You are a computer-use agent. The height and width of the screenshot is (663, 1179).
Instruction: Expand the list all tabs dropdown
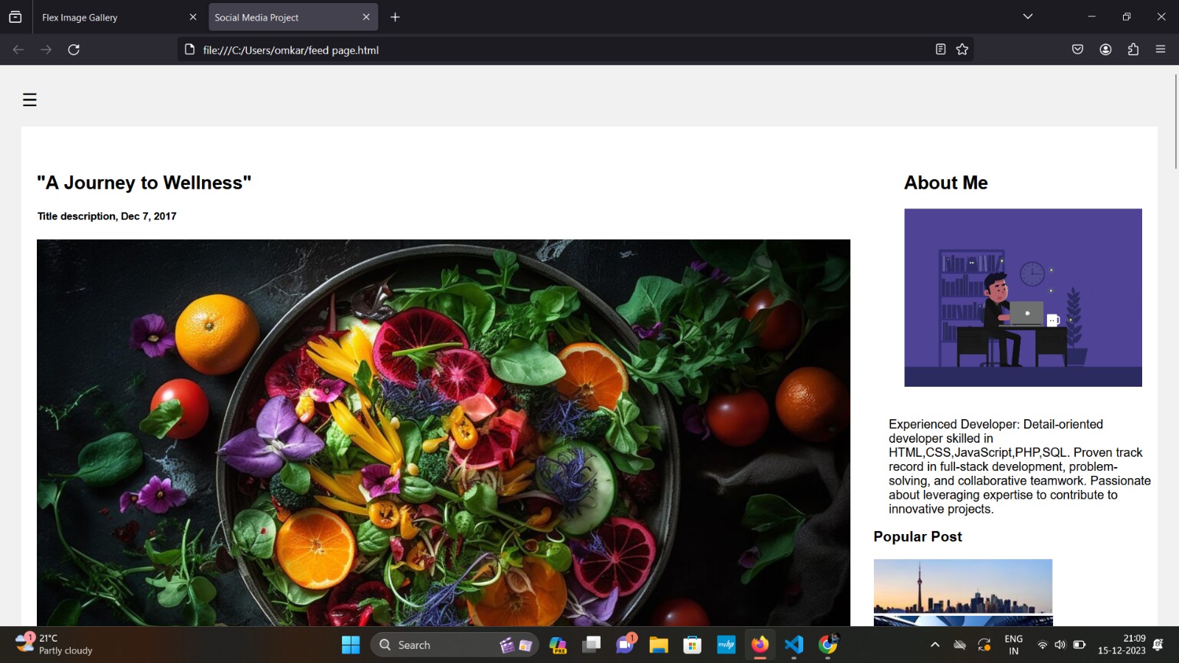[1028, 17]
